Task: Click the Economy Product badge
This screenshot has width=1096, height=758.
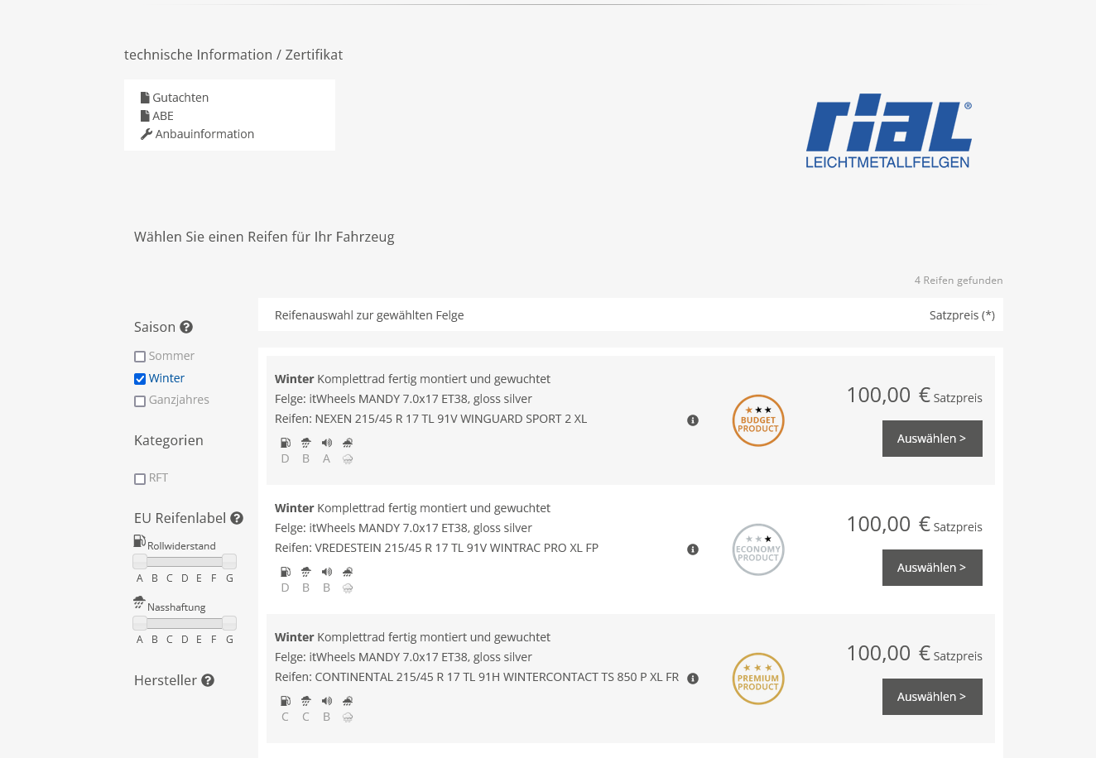Action: pyautogui.click(x=758, y=549)
